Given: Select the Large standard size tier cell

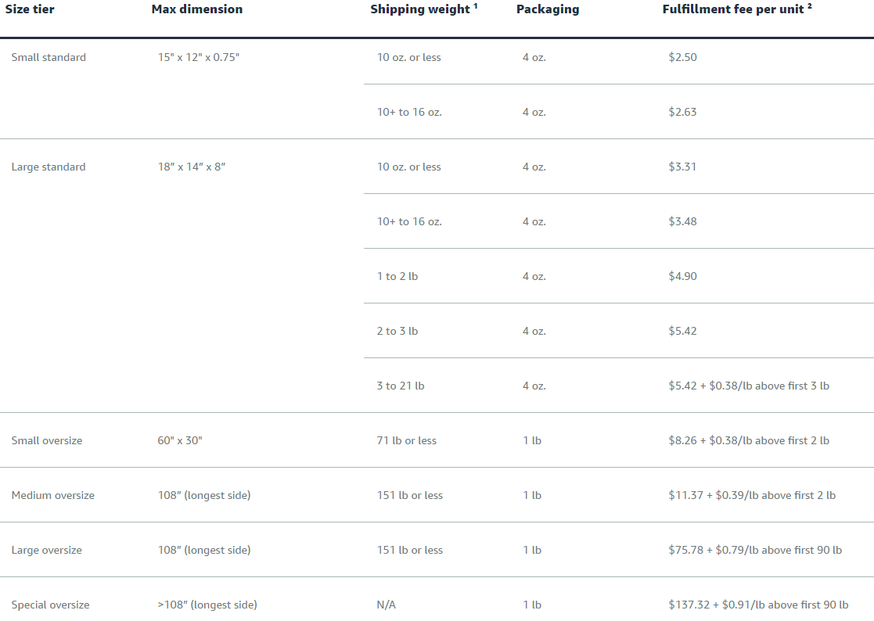Looking at the screenshot, I should pos(49,167).
